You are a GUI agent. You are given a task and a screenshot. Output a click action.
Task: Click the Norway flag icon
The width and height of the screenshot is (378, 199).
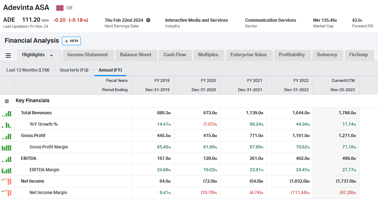tap(60, 8)
